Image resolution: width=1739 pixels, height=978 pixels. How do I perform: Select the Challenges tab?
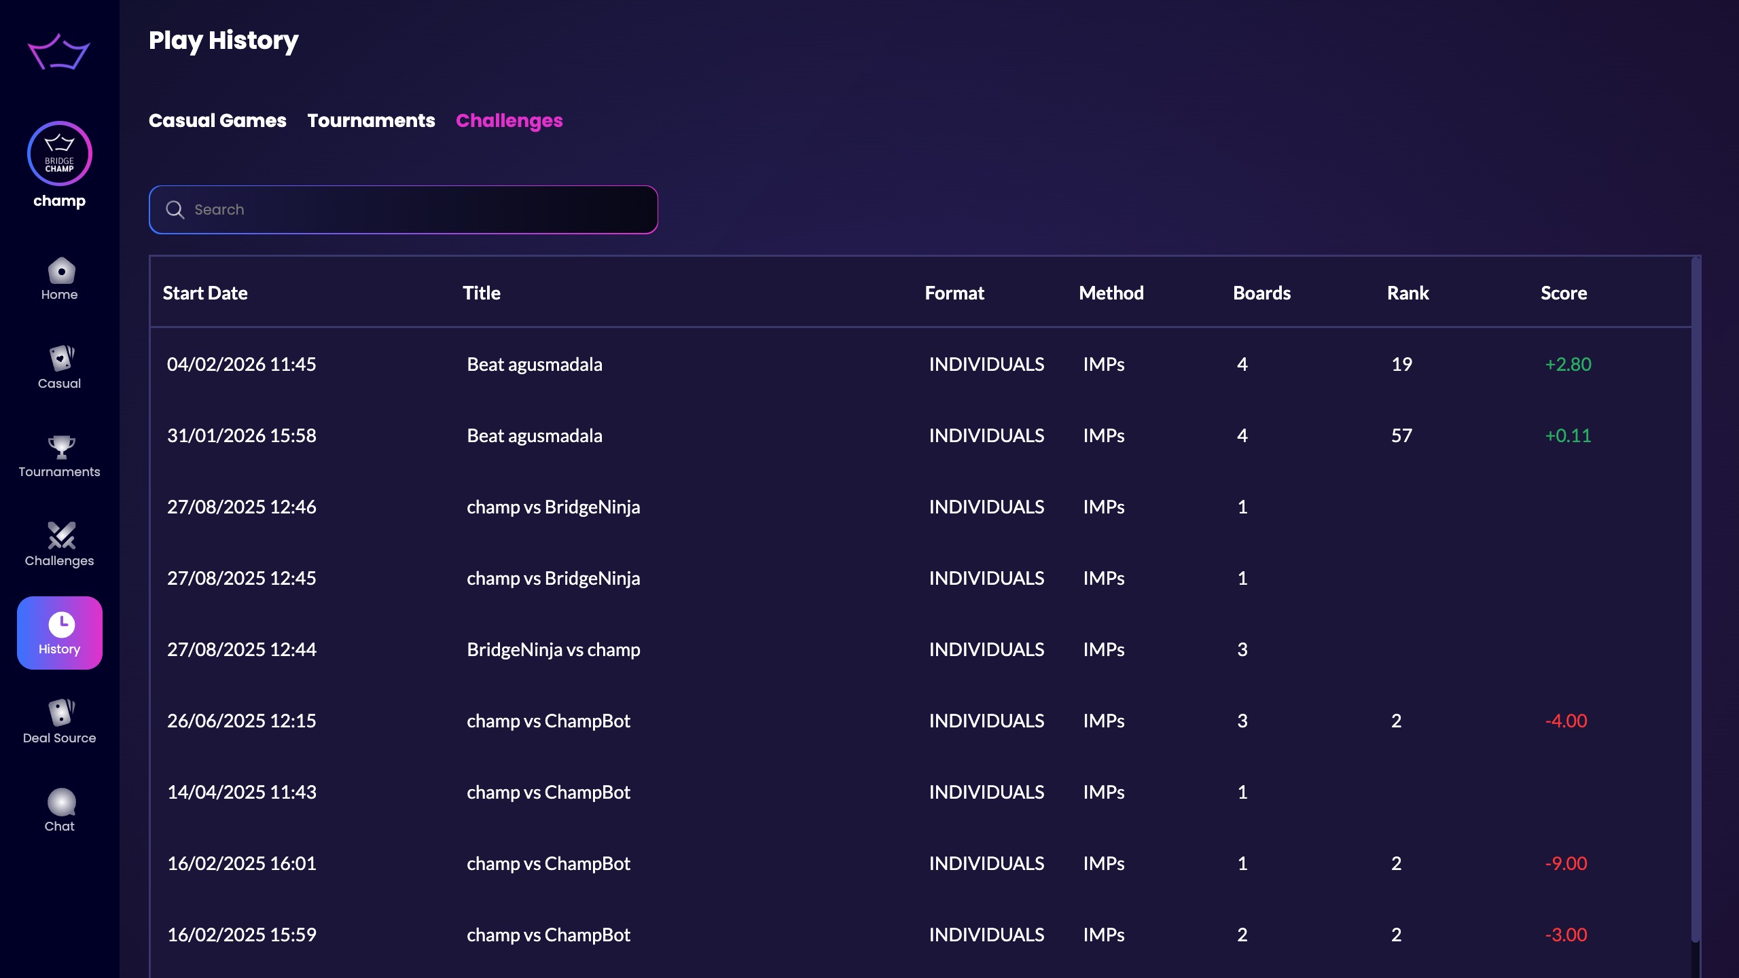click(509, 121)
